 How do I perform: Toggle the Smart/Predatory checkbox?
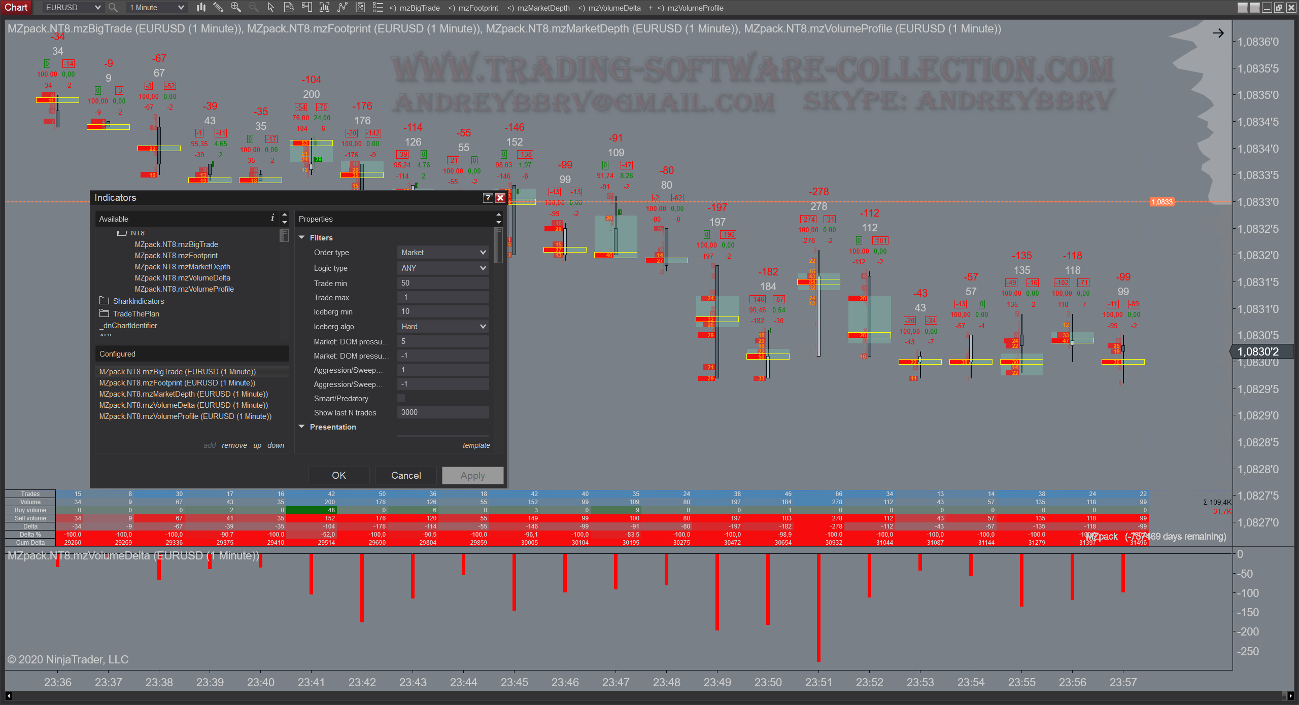tap(401, 398)
